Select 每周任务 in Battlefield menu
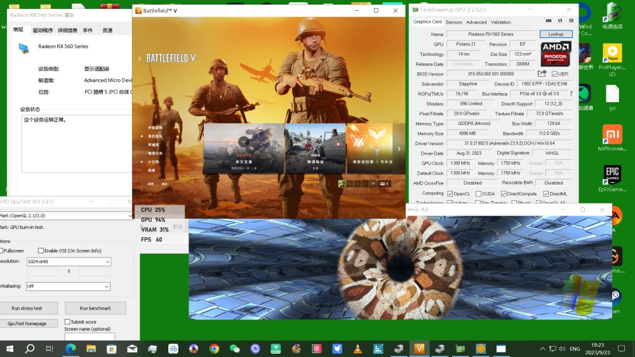 155,153
